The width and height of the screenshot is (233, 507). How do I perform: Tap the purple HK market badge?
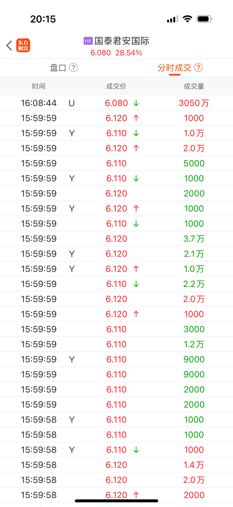click(88, 41)
